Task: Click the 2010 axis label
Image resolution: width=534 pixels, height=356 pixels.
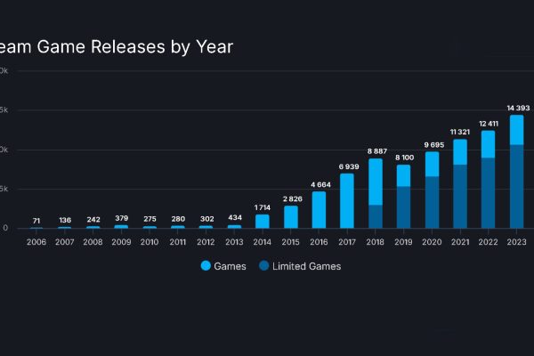Action: (150, 242)
